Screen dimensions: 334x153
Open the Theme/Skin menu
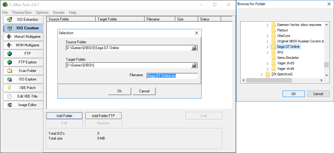coord(22,12)
